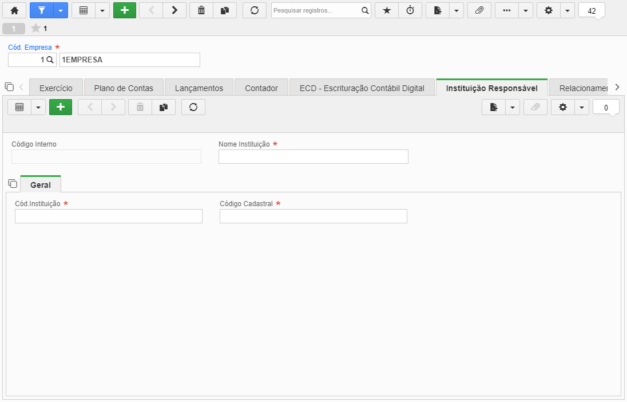Expand top settings gear dropdown arrow

568,10
